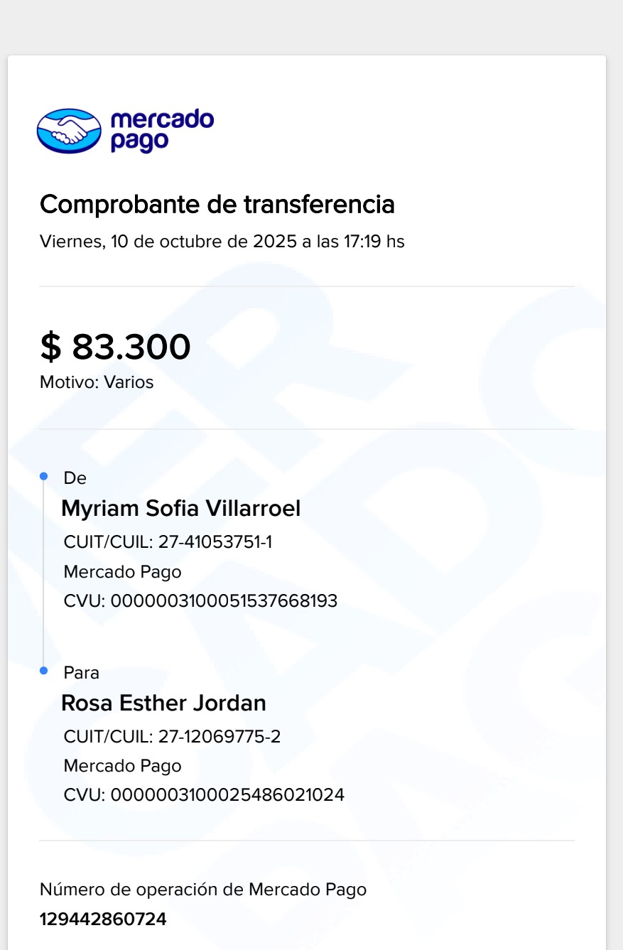Select the $ 83.300 amount
Viewport: 623px width, 950px height.
point(115,347)
